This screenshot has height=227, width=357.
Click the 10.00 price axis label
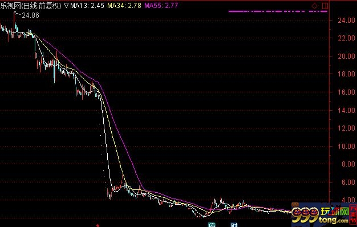pyautogui.click(x=346, y=146)
